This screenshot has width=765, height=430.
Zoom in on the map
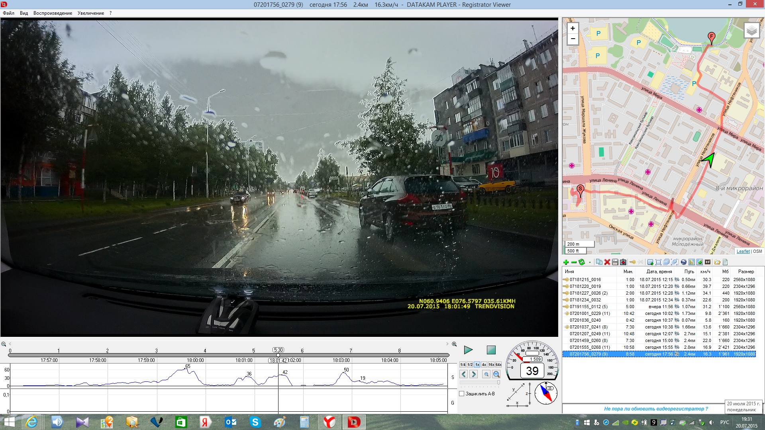tap(573, 28)
